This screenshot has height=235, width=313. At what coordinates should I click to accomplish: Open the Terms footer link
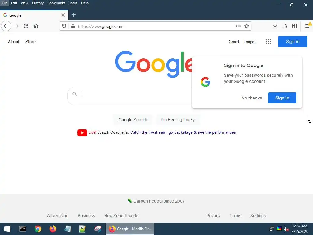pos(235,216)
